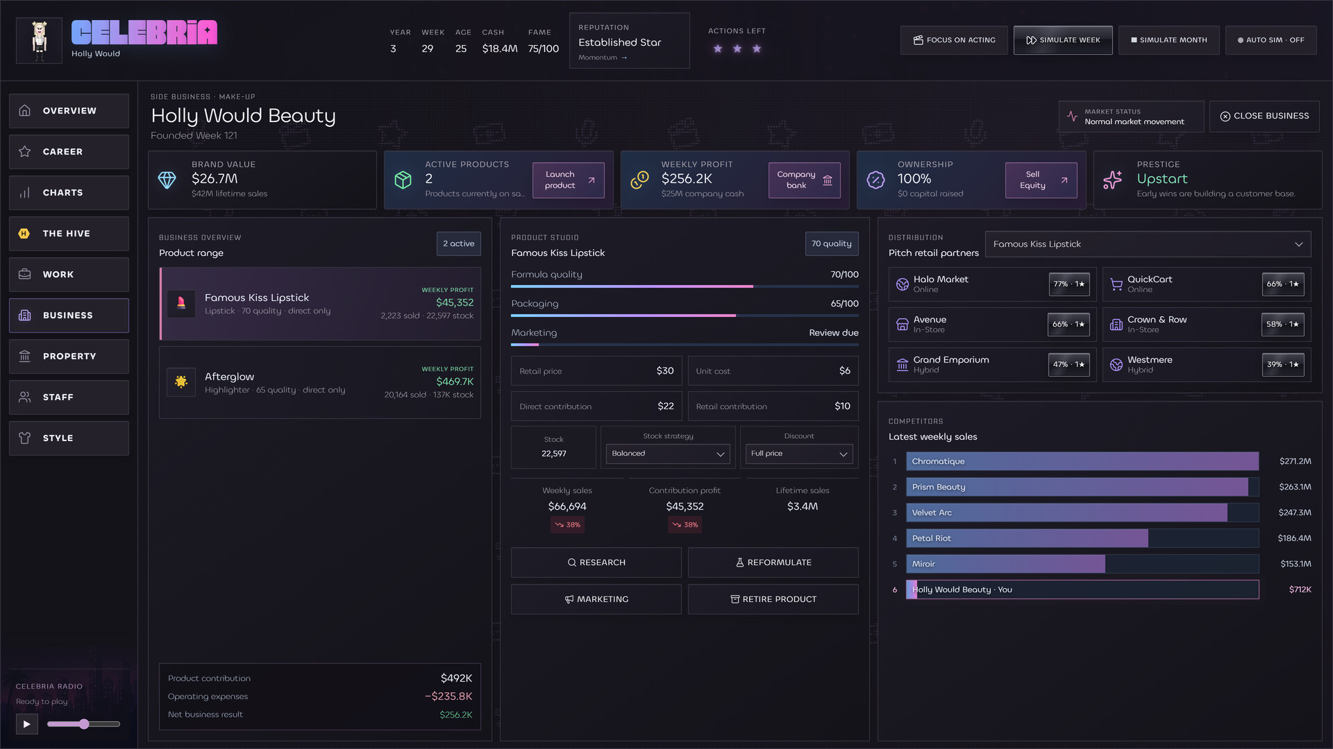The image size is (1333, 749).
Task: Click the Weekly Profit coins icon
Action: click(639, 180)
